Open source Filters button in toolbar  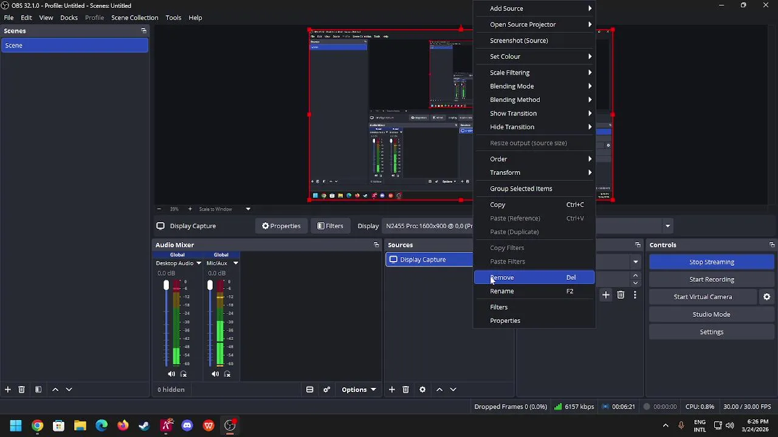(330, 226)
